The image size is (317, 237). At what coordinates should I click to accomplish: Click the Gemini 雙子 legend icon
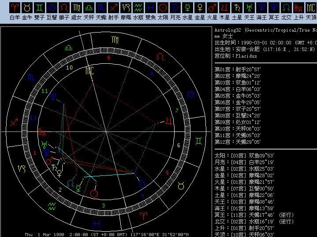39,7
